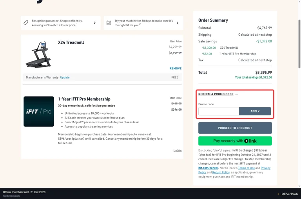The image size is (301, 199).
Task: Click the X24 Treadmill title
Action: tap(71, 42)
